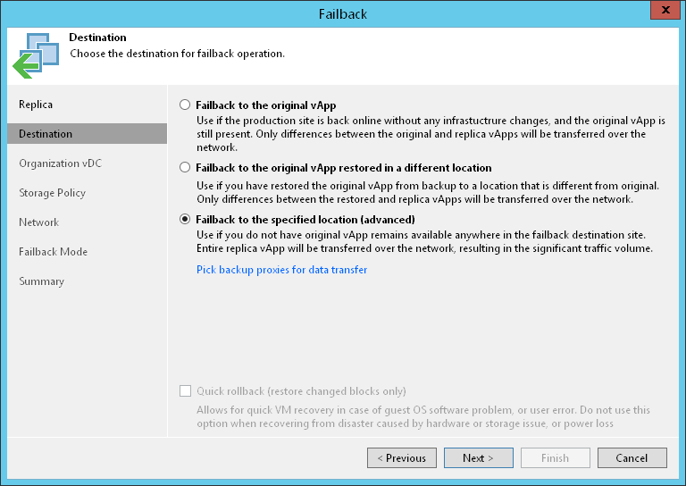The height and width of the screenshot is (486, 686).
Task: Cancel the failback wizard
Action: (632, 458)
